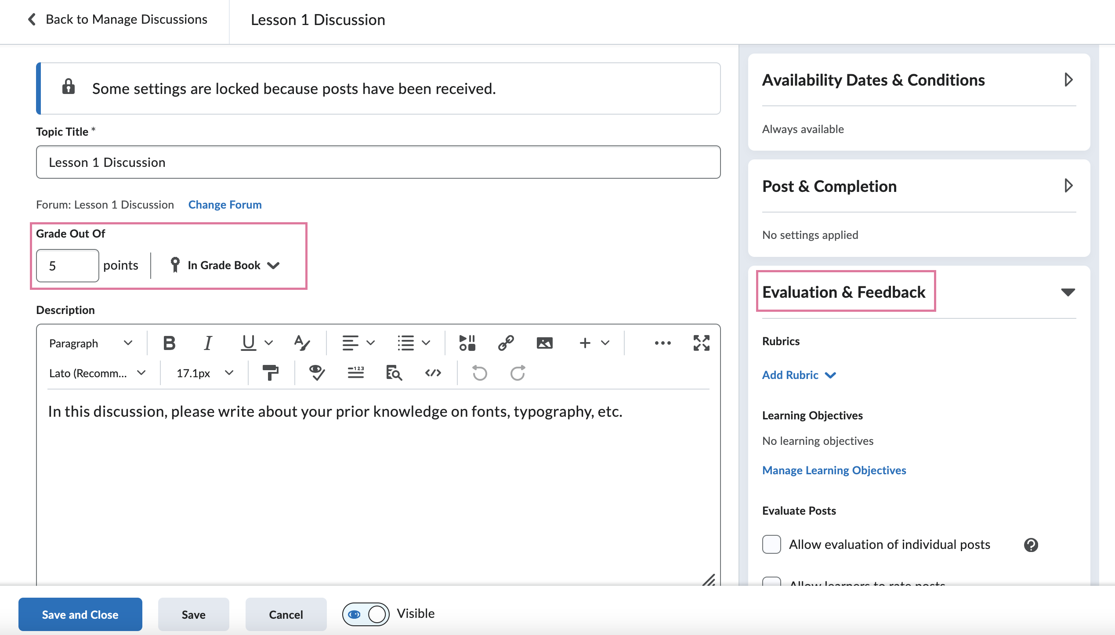The width and height of the screenshot is (1115, 635).
Task: Open more editor actions with the ellipsis icon
Action: coord(662,343)
